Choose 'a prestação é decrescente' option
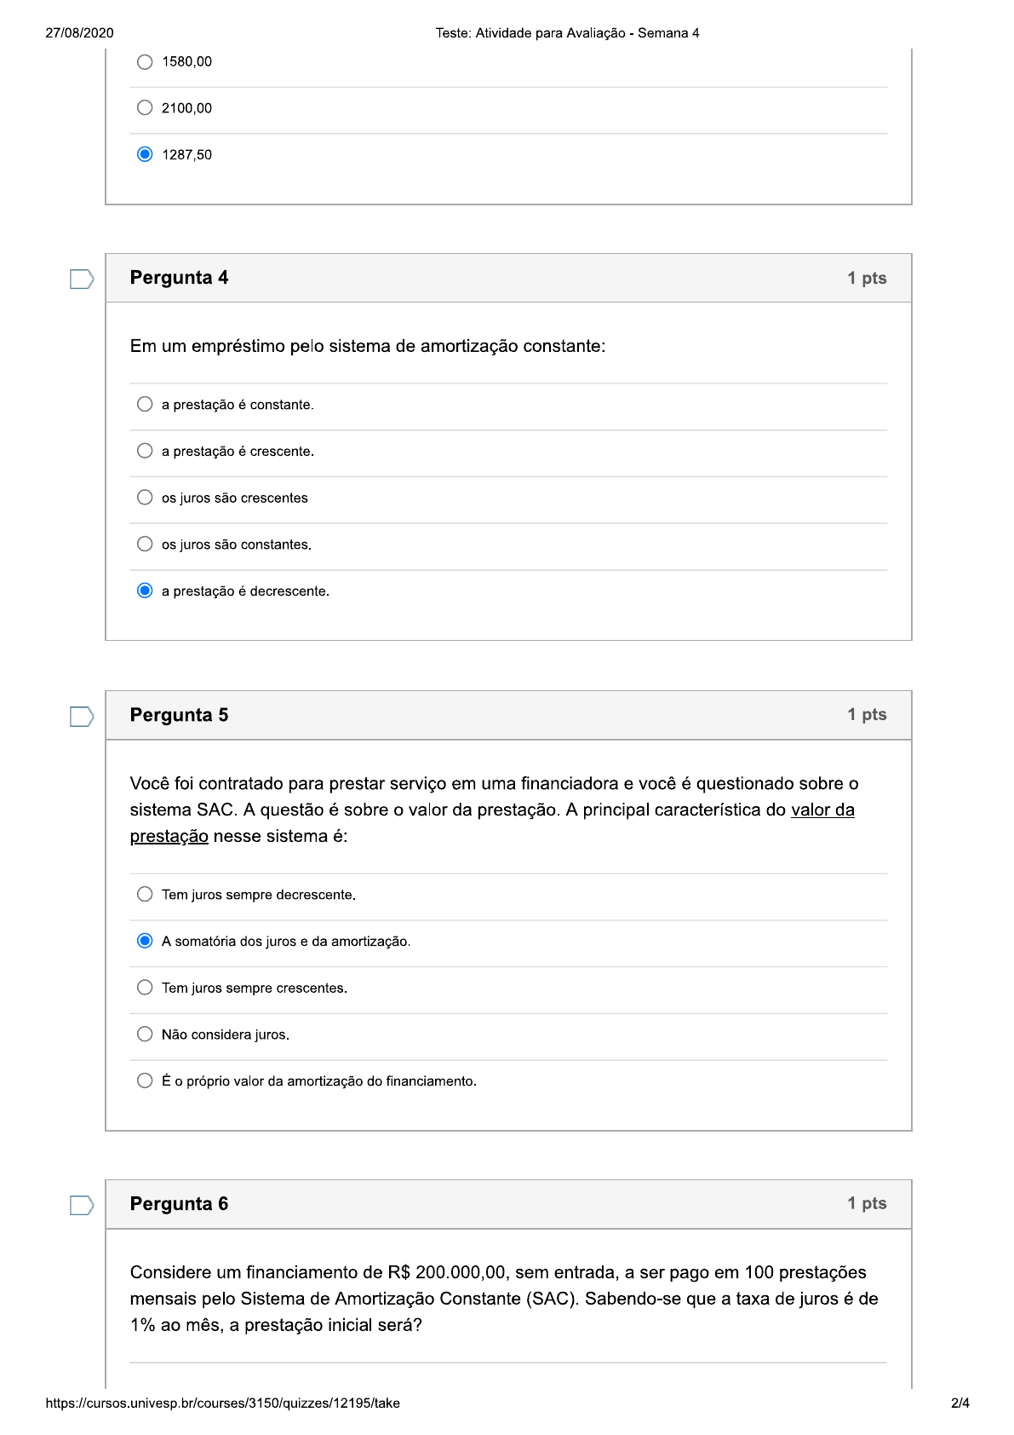 (x=145, y=591)
